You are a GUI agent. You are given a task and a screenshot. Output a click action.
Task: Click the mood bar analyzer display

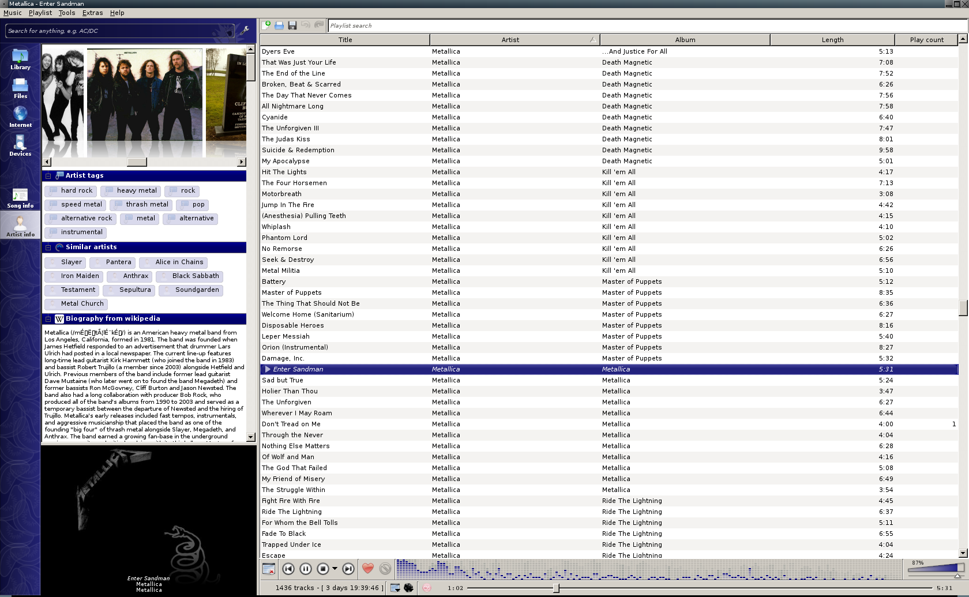point(649,569)
